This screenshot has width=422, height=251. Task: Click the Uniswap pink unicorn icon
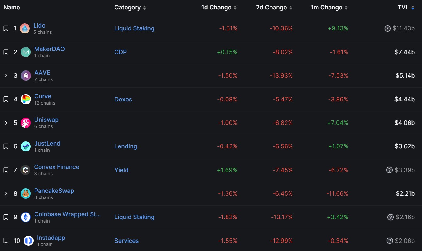[x=26, y=123]
